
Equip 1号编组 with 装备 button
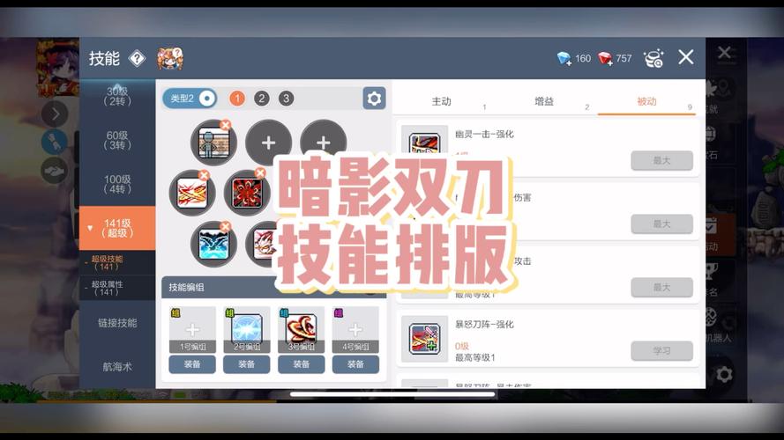[192, 364]
